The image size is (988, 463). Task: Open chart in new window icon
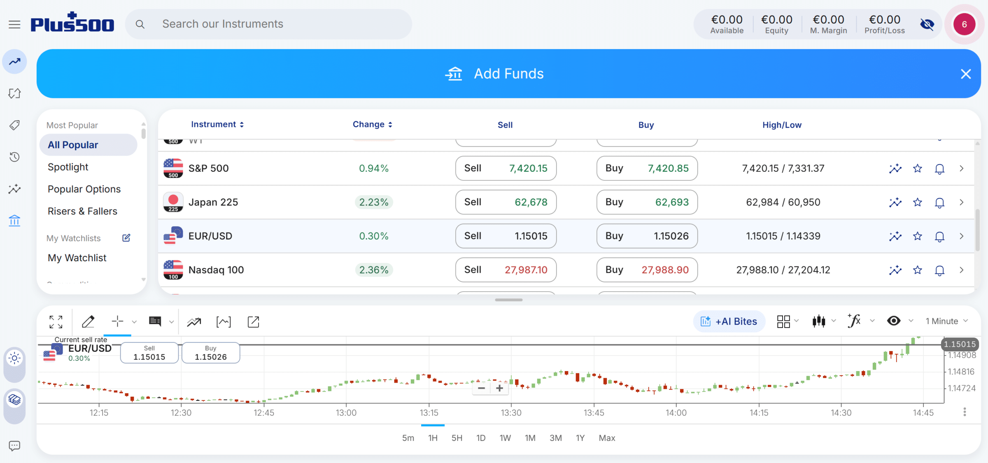[x=254, y=322]
